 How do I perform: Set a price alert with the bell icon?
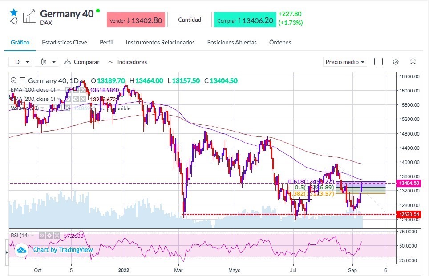click(14, 21)
